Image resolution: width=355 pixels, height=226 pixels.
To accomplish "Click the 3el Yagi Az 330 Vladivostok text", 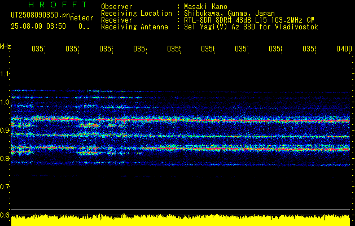I will [251, 27].
